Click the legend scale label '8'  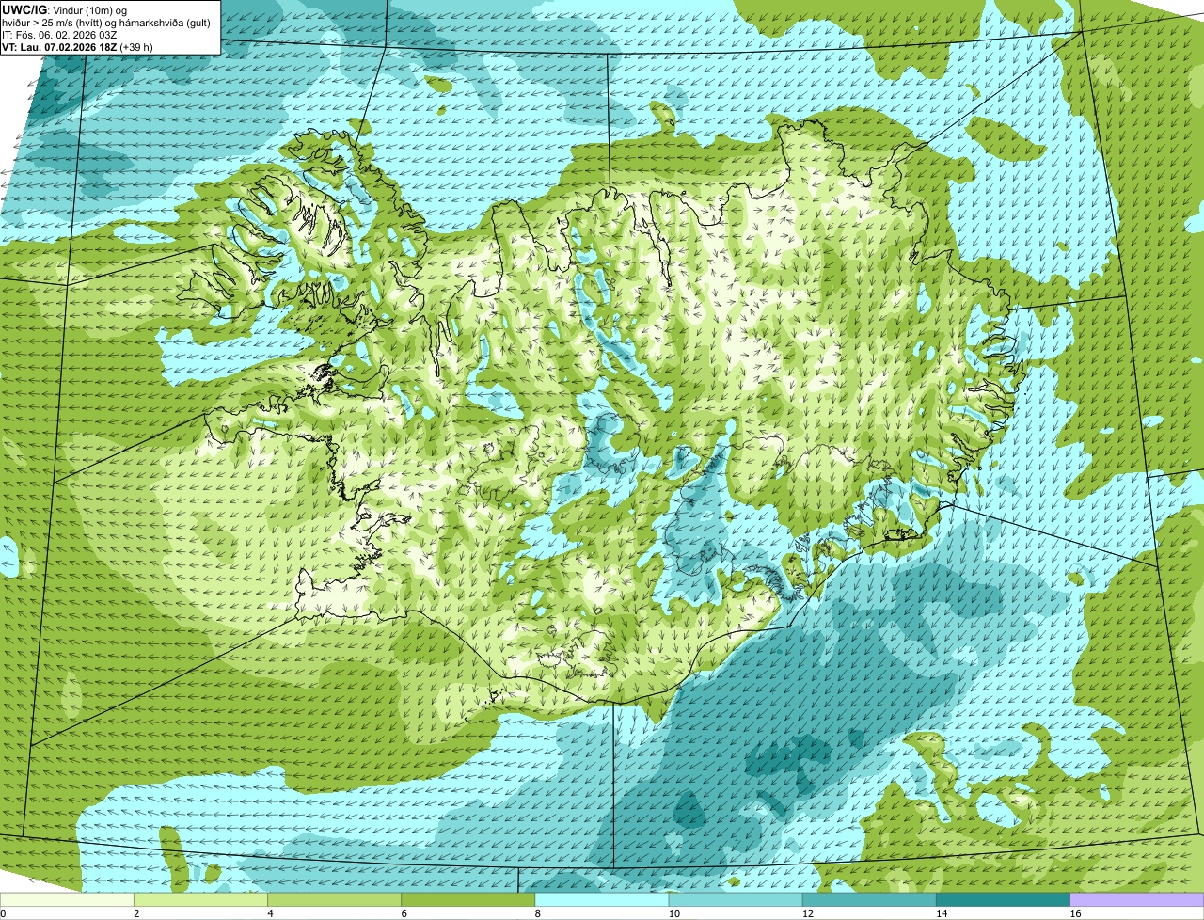coord(537,913)
